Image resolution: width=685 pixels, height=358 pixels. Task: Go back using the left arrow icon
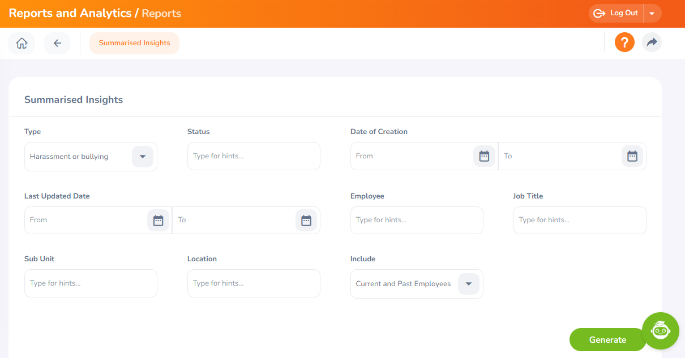pyautogui.click(x=57, y=44)
